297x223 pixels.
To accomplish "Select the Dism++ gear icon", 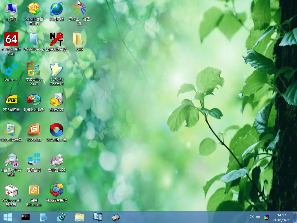I will (11, 70).
